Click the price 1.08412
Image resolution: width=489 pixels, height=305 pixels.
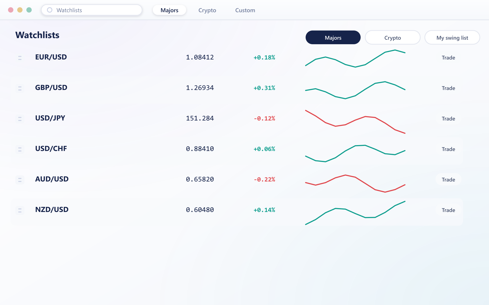click(200, 57)
